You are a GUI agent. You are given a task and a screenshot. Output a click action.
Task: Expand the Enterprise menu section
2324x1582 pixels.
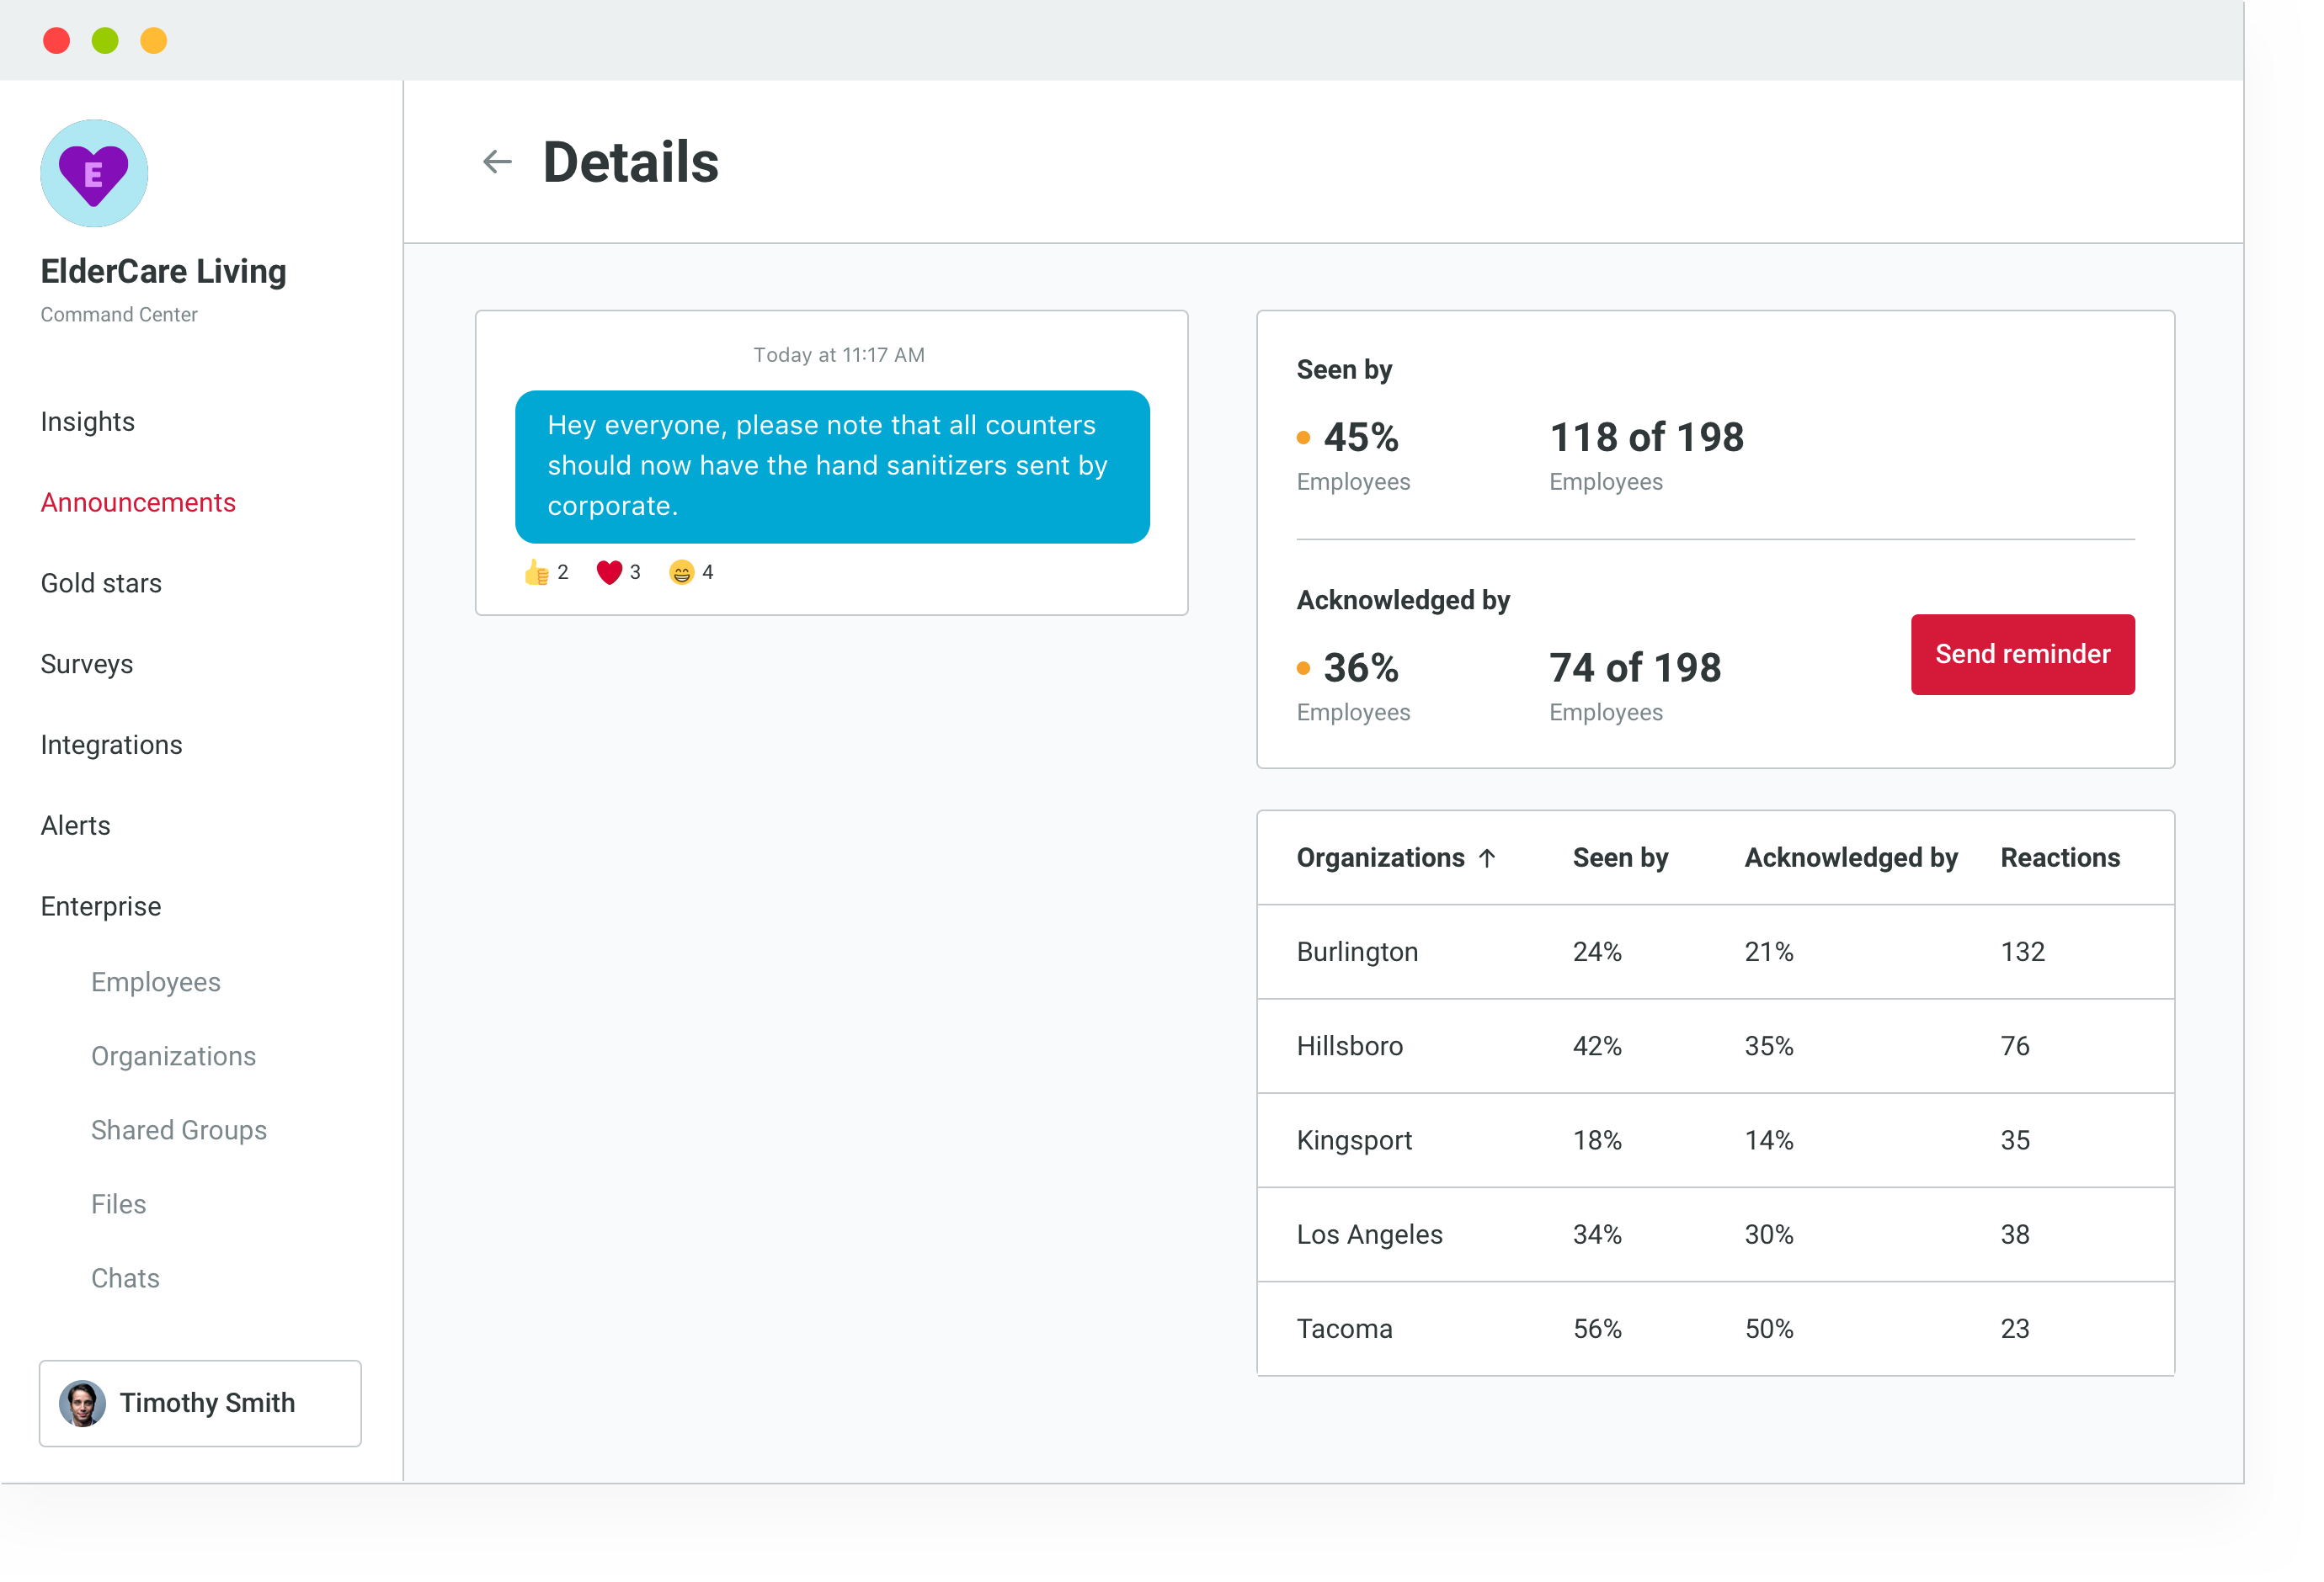(x=100, y=906)
